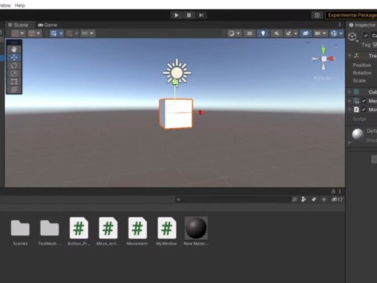Open the draw mode dropdown arrow
This screenshot has height=283, width=377.
(238, 33)
